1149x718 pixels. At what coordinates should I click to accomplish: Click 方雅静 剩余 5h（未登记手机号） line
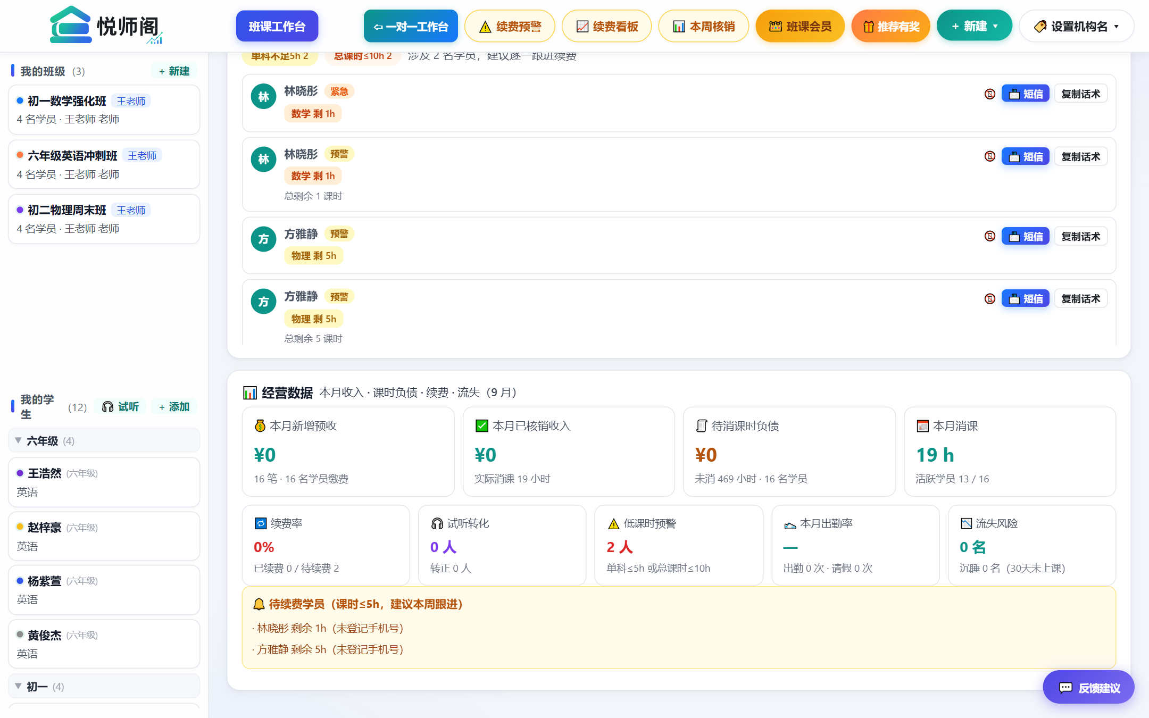330,649
